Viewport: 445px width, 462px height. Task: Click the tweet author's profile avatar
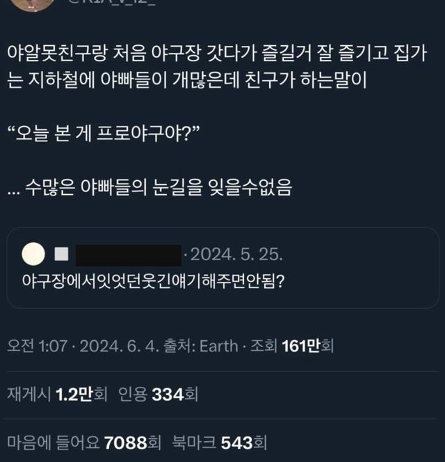tap(33, 3)
